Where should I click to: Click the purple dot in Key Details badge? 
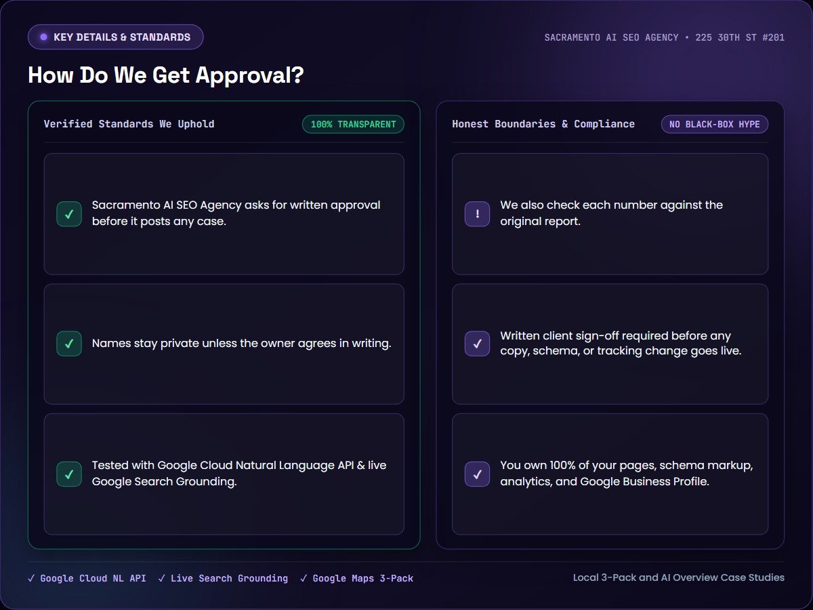44,37
